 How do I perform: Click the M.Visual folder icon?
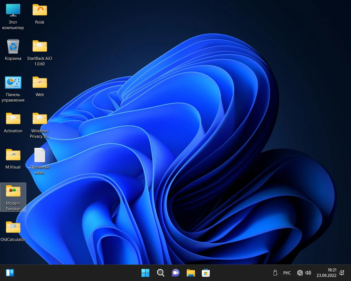13,155
